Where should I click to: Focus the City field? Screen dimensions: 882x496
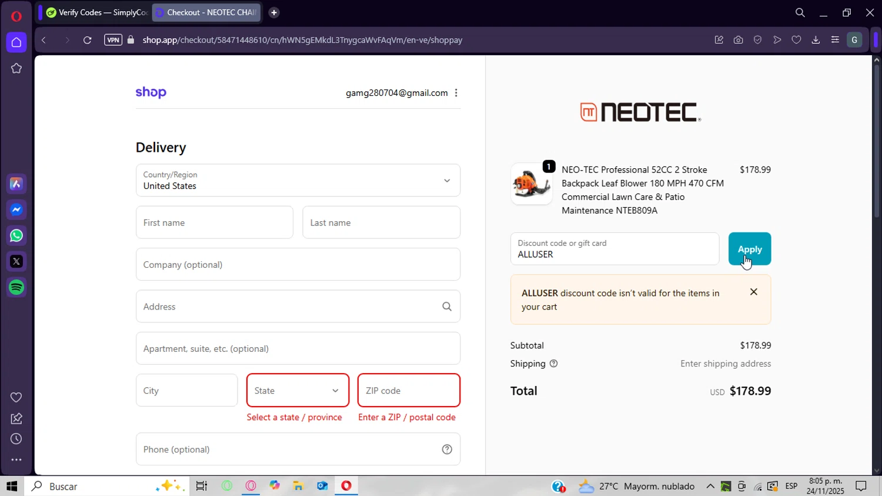[187, 390]
